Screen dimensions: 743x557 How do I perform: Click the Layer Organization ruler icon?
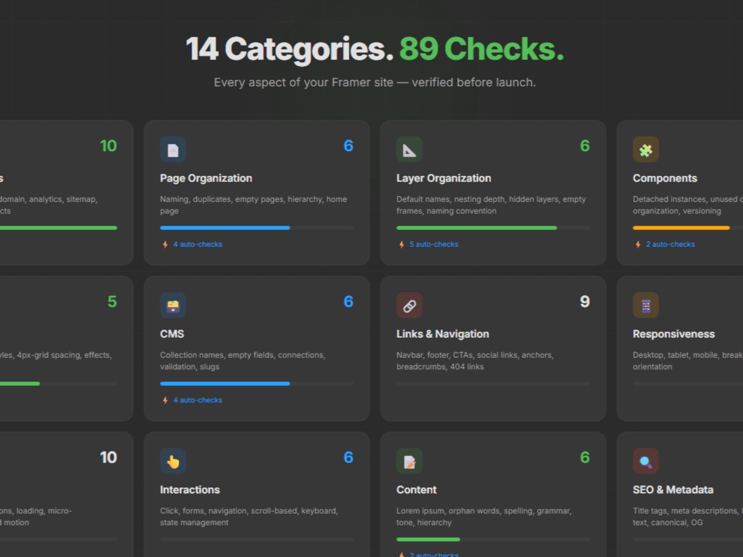[x=410, y=149]
